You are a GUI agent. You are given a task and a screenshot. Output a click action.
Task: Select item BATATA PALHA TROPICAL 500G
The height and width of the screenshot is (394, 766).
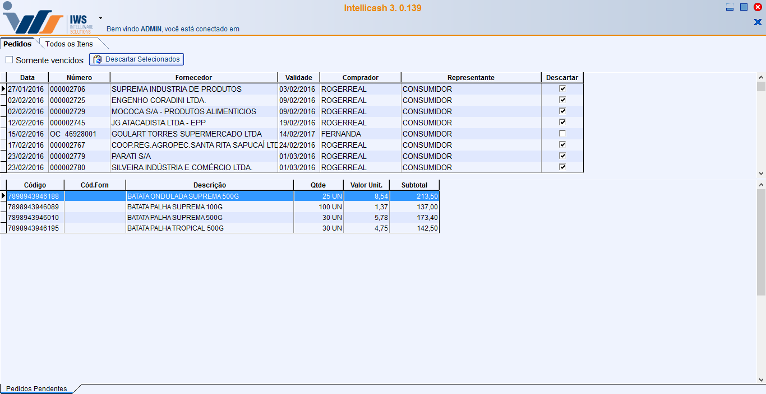[210, 228]
